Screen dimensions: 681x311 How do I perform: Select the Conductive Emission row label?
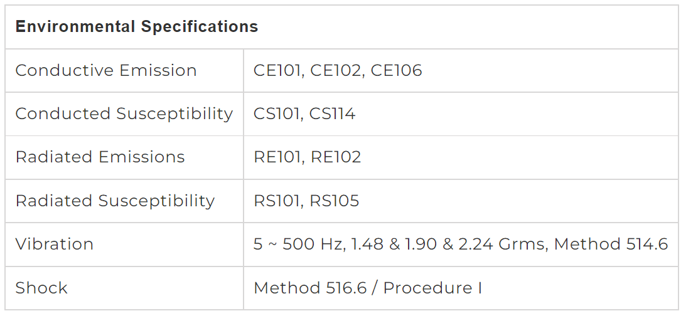click(106, 70)
